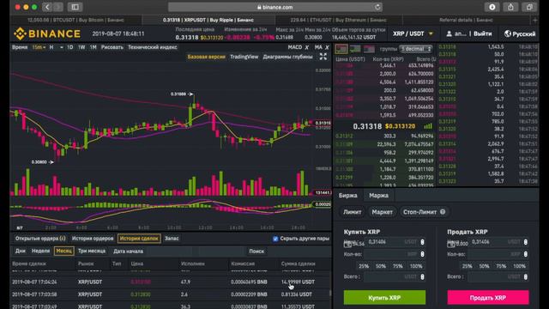Open the 'Запас' tab
The height and width of the screenshot is (309, 549).
(172, 239)
